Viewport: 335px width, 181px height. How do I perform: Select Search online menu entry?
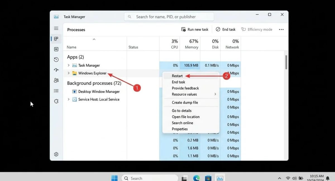click(x=191, y=123)
